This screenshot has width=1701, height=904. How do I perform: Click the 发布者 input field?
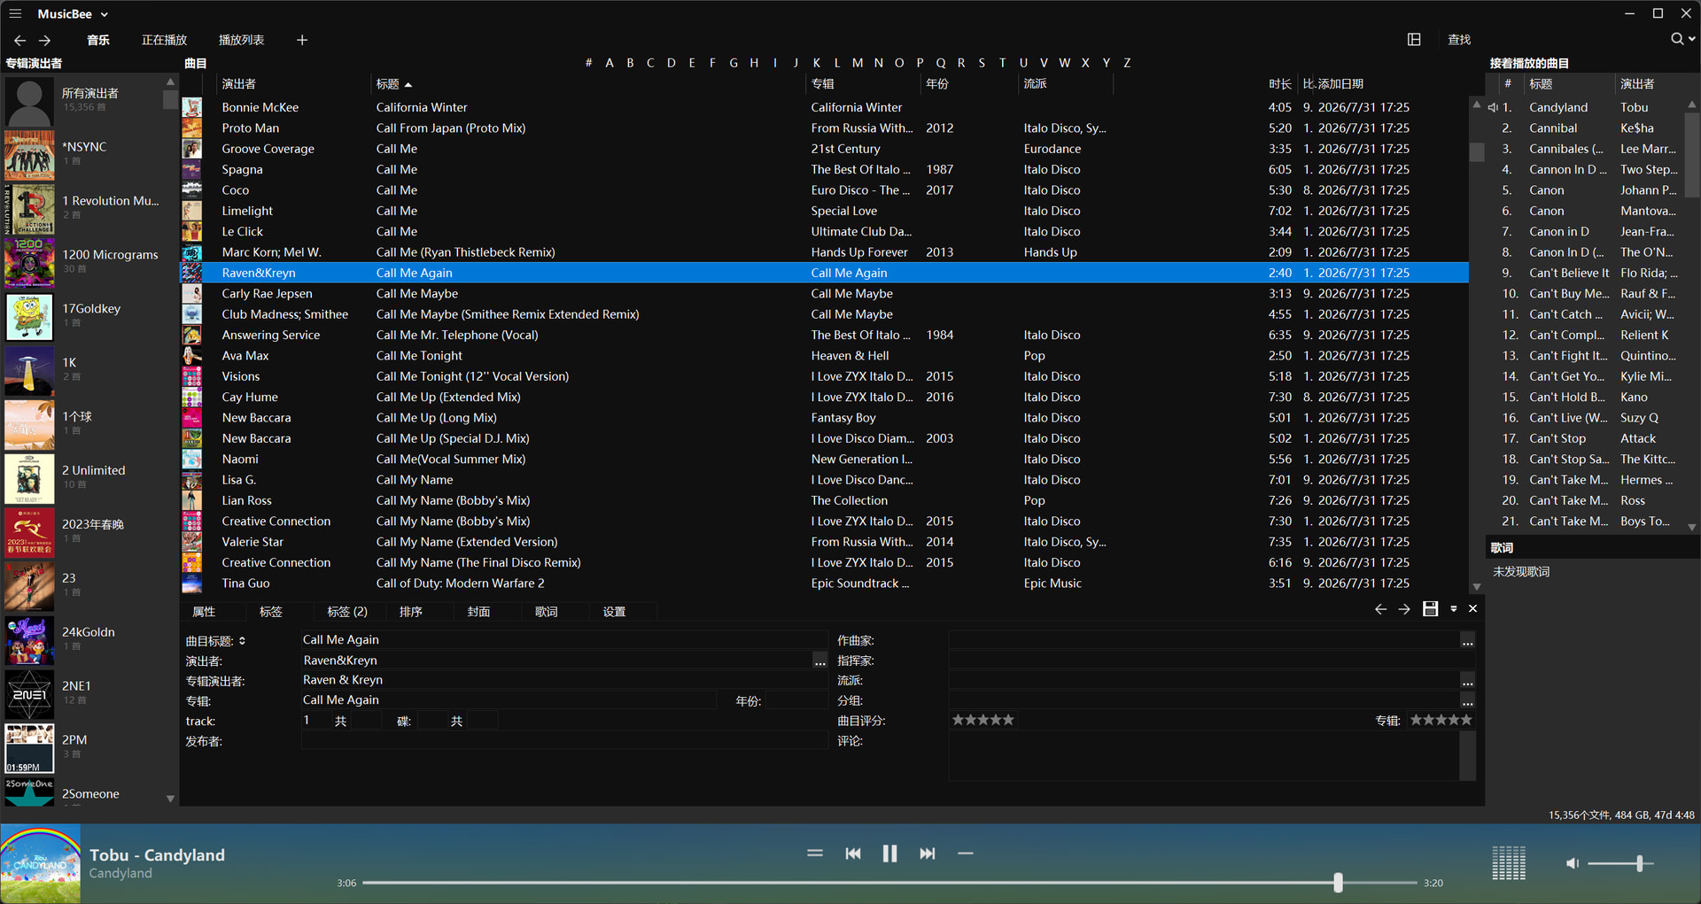pos(564,741)
